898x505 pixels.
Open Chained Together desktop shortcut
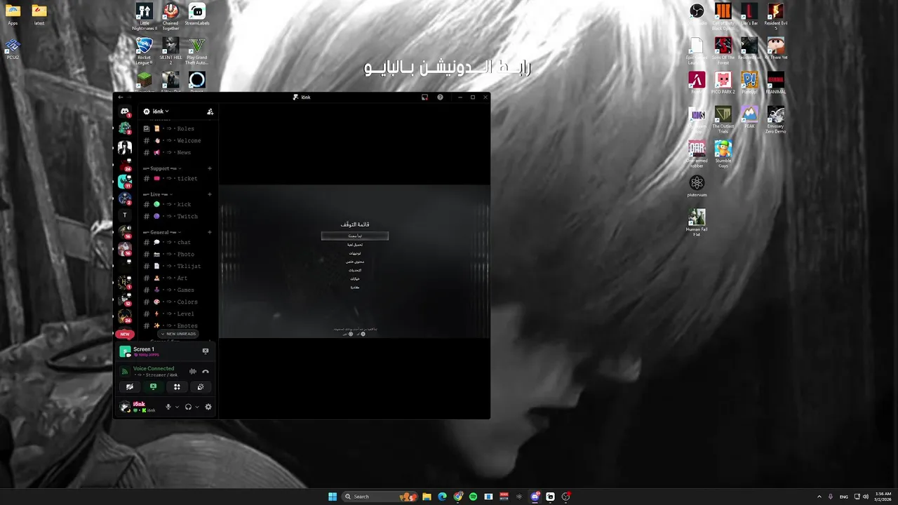tap(170, 17)
